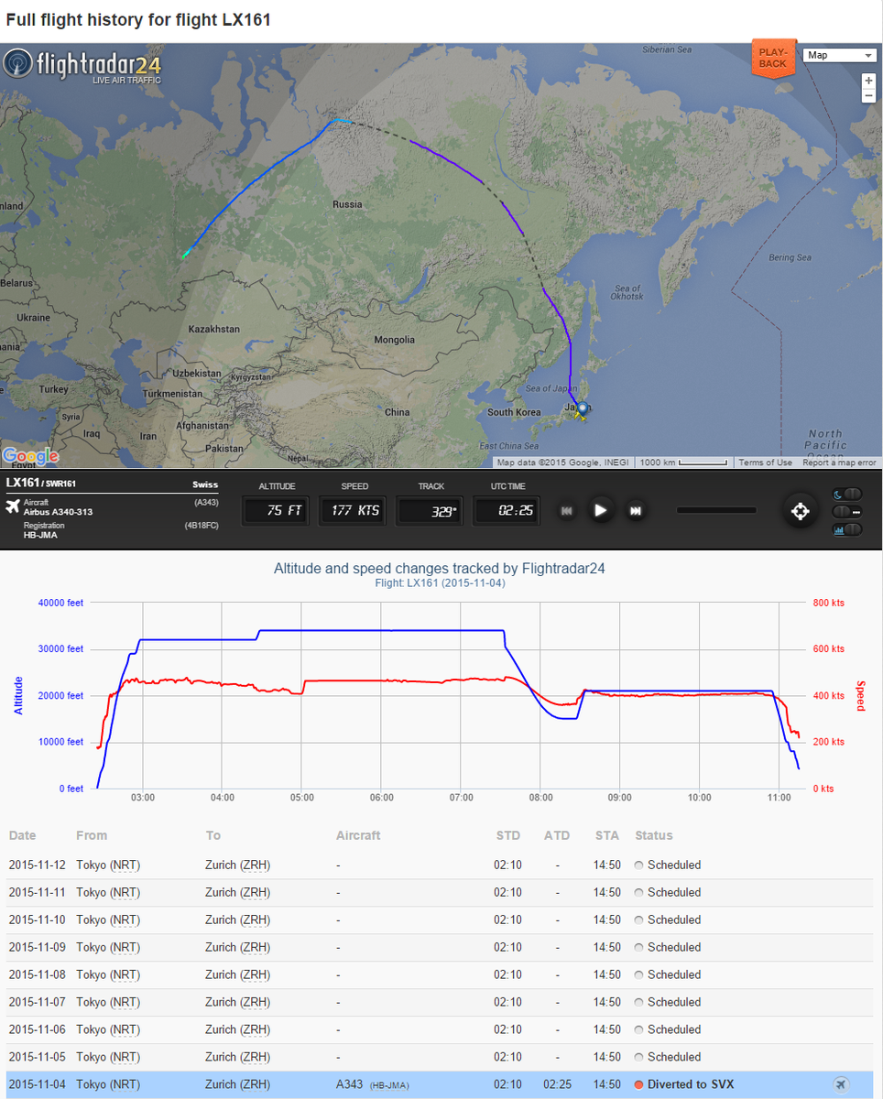Click the playback progress slider bar

coord(716,510)
